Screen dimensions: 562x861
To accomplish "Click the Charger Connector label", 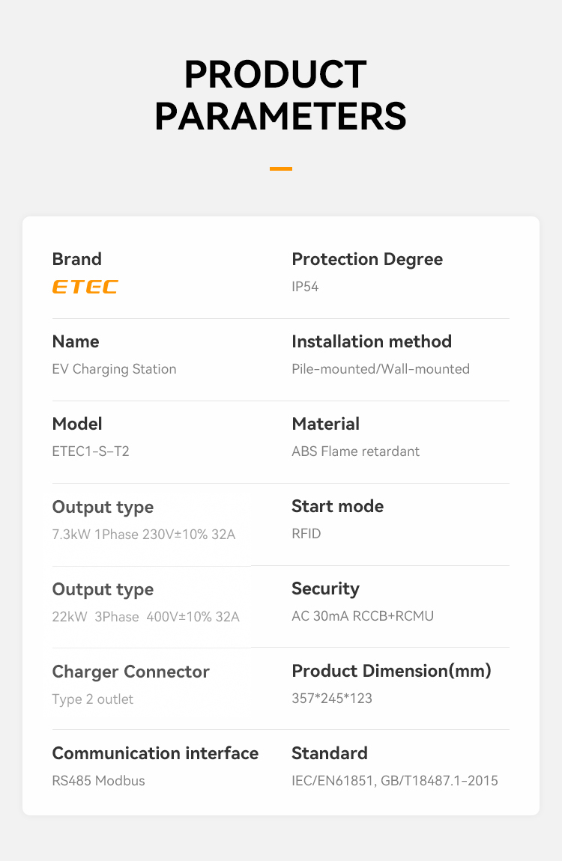I will (x=130, y=672).
